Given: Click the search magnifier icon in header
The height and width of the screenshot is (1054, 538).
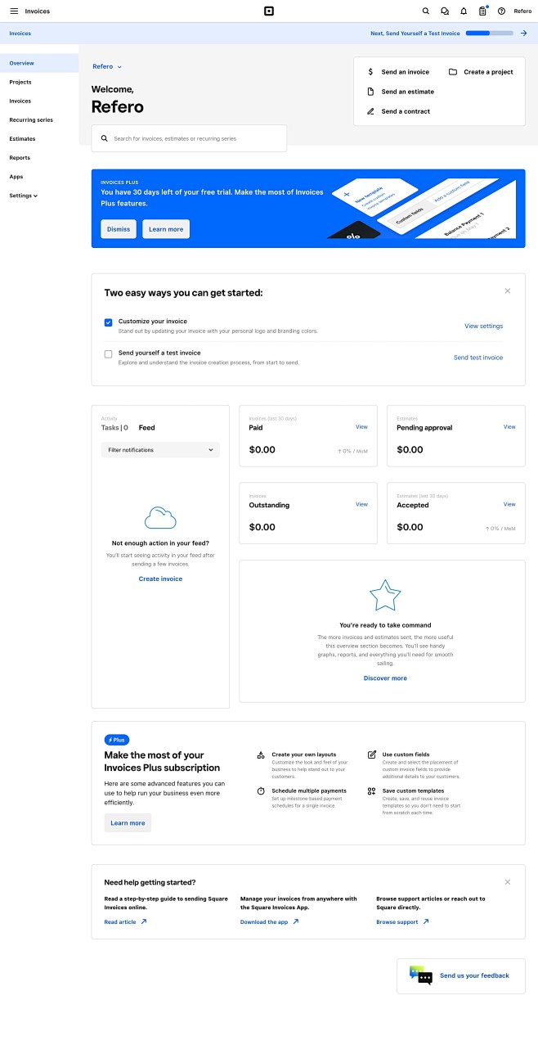Looking at the screenshot, I should coord(425,11).
